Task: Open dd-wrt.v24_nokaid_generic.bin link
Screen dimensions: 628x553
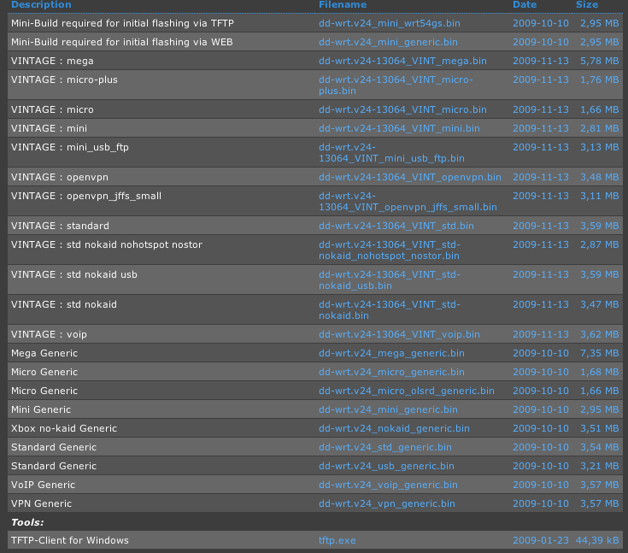Action: 394,428
